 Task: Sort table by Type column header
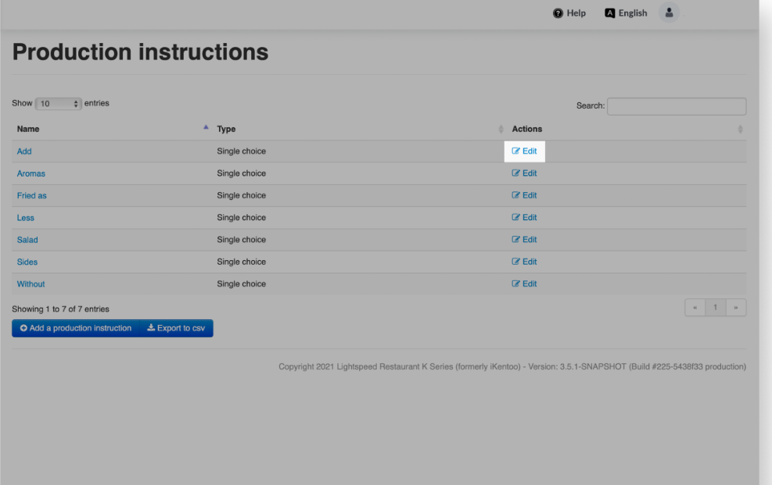(x=226, y=129)
